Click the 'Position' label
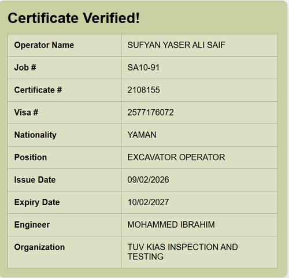The width and height of the screenshot is (289, 278). point(31,157)
